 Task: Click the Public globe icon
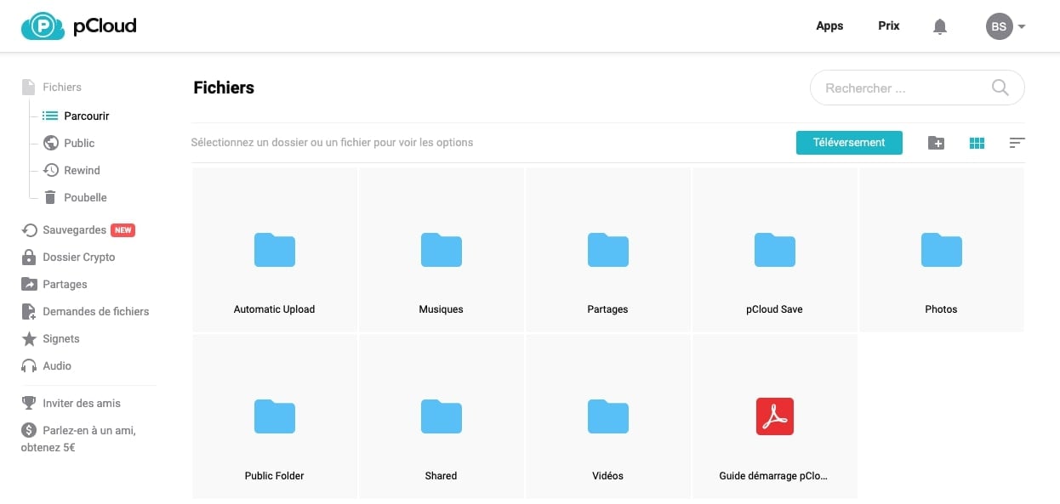[51, 143]
